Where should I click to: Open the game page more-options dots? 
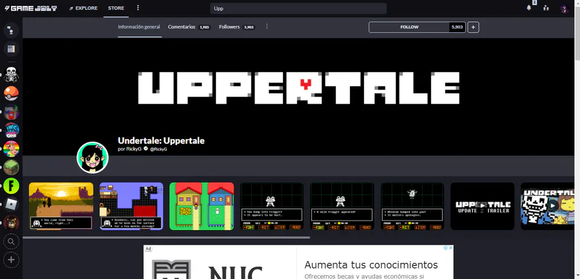click(x=267, y=26)
